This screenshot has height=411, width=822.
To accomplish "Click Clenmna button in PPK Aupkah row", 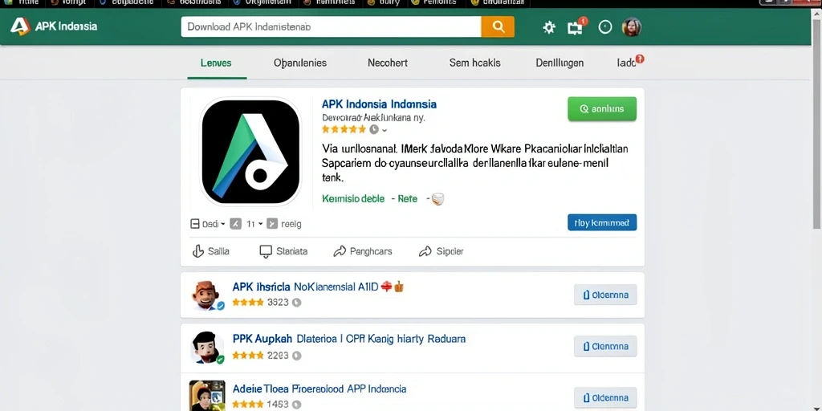I will click(x=605, y=347).
